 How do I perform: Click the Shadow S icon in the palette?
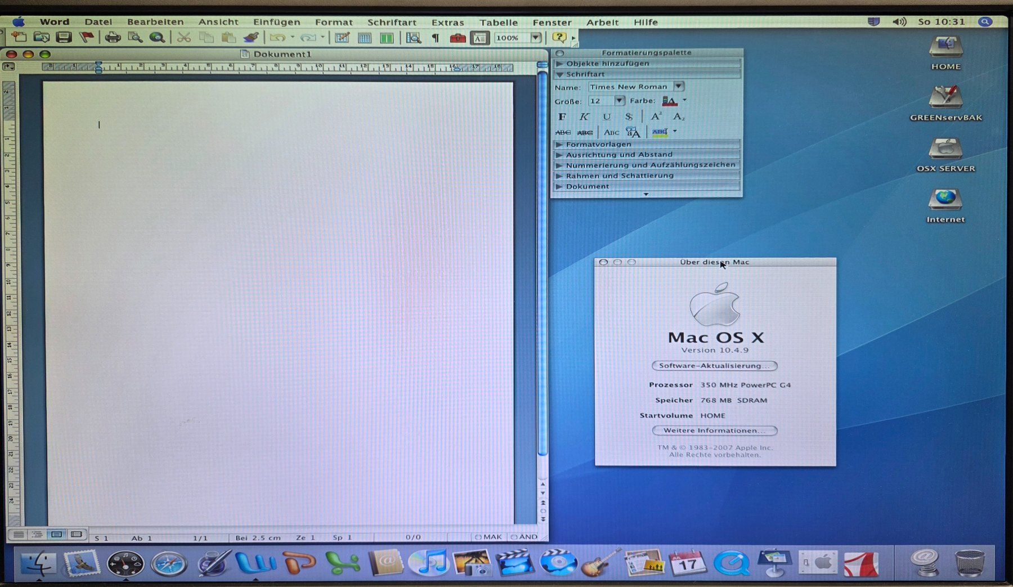click(629, 116)
